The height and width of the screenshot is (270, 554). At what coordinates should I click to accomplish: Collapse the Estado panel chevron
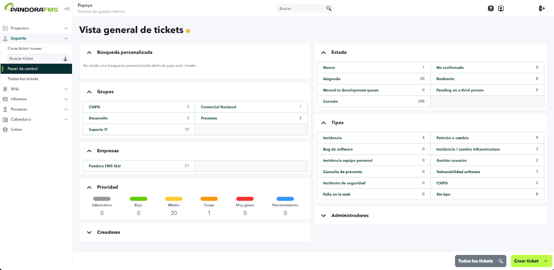[323, 53]
